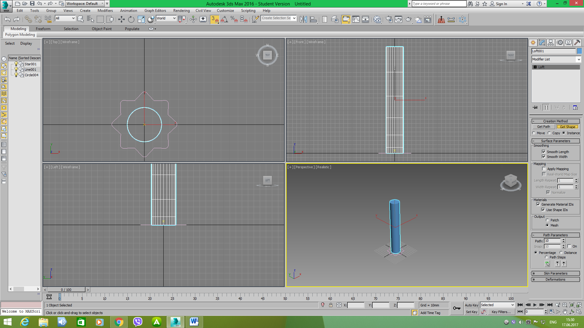Open the World reference coordinate dropdown

(166, 18)
